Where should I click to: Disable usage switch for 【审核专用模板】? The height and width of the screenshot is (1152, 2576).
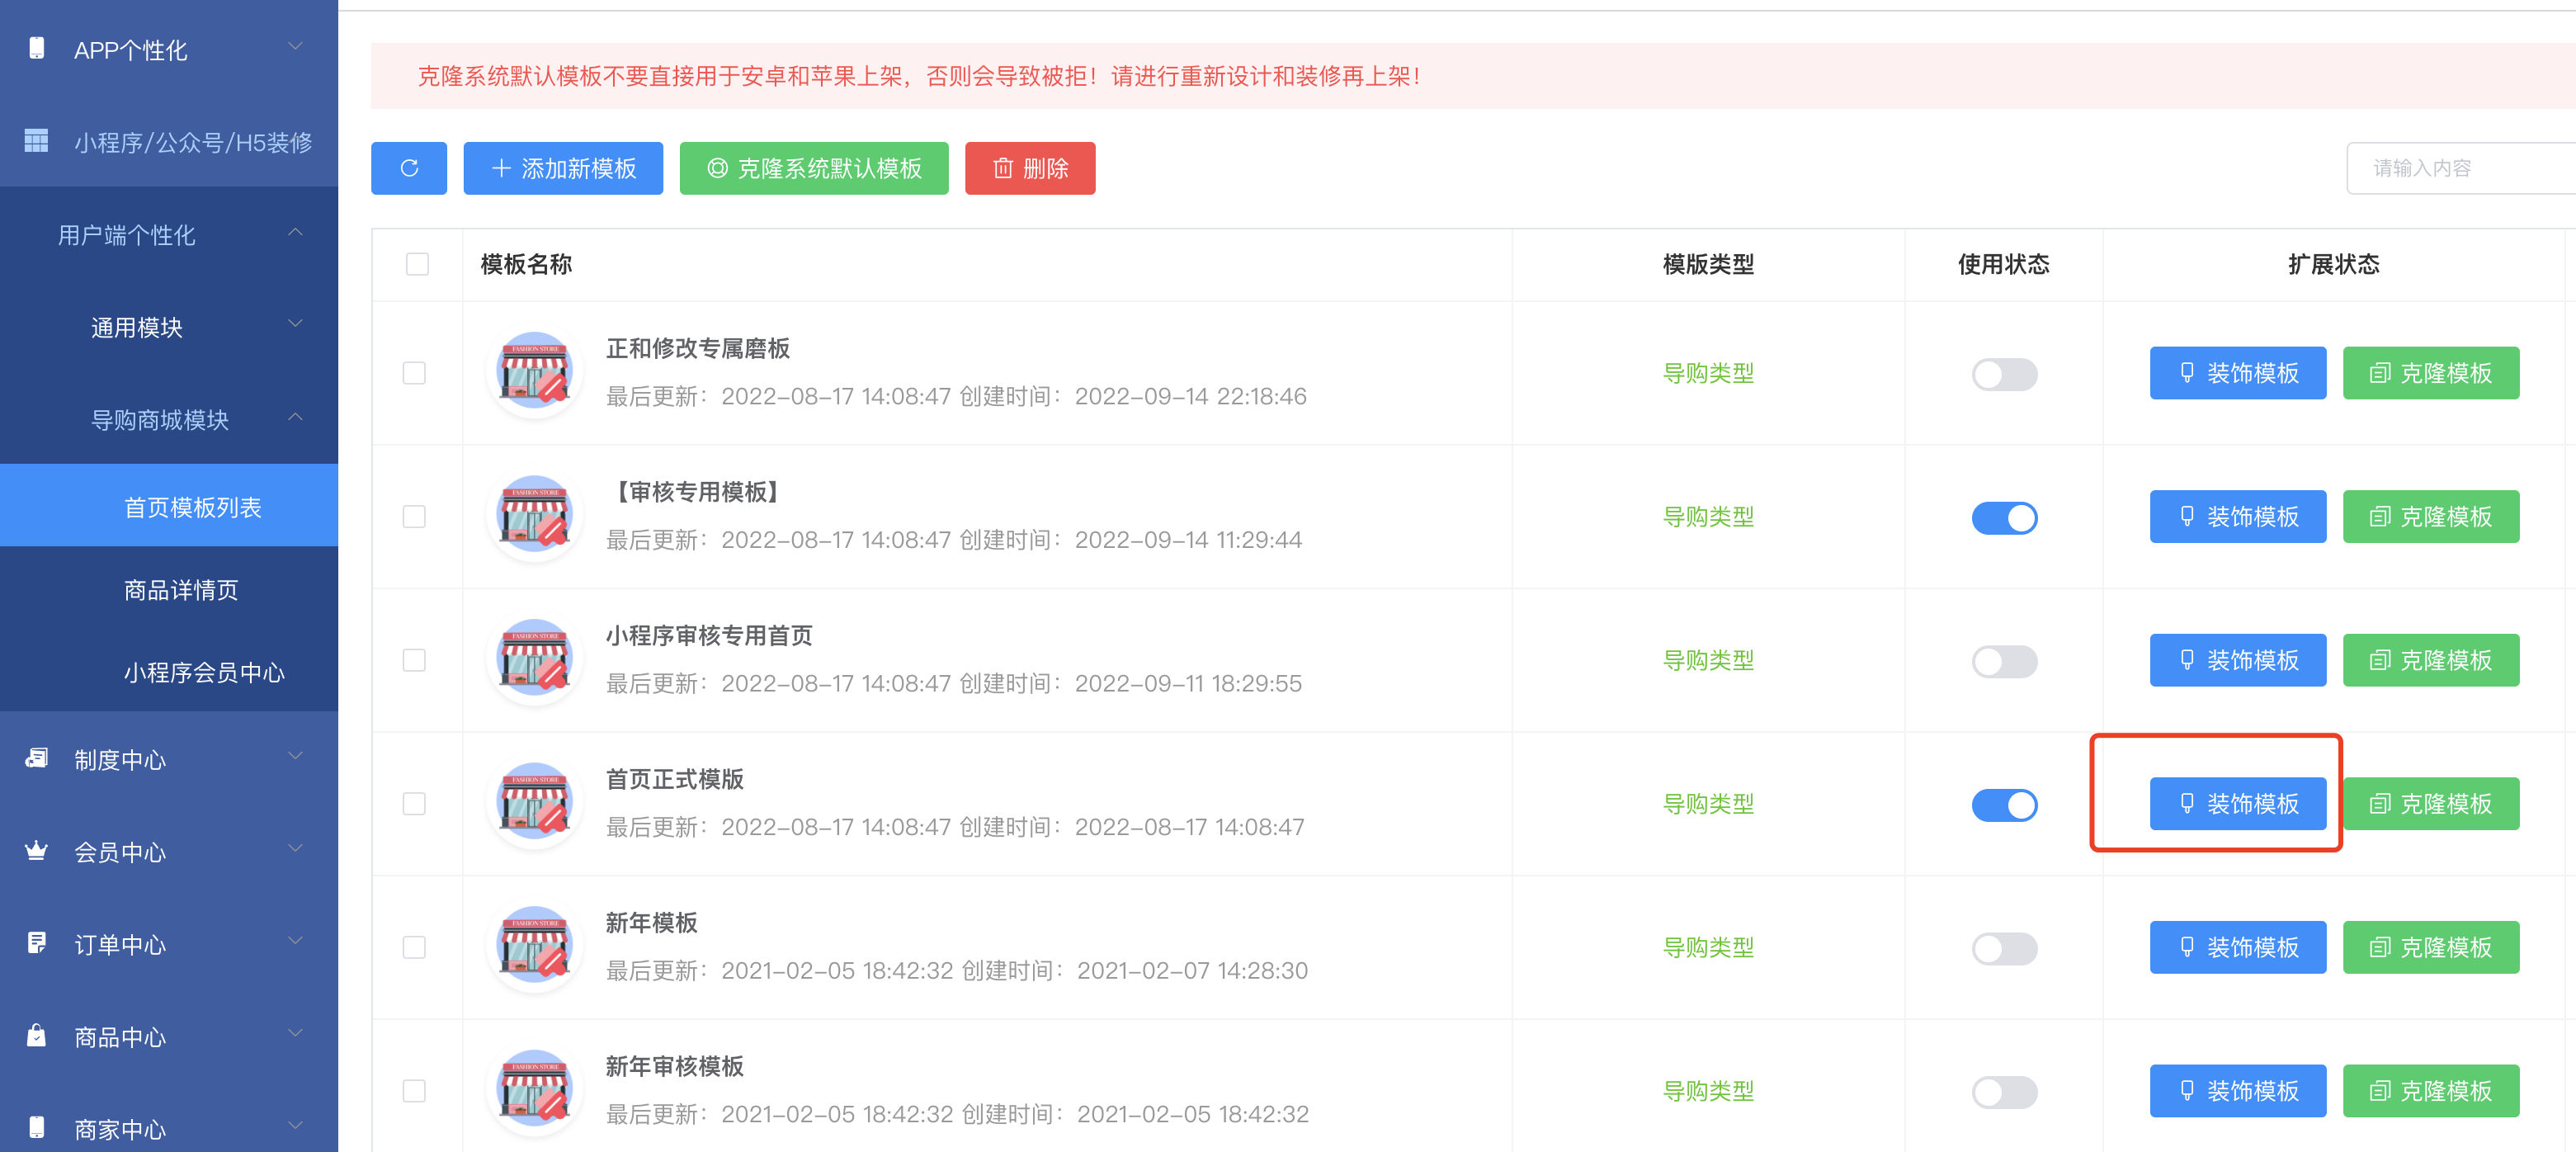point(2004,518)
